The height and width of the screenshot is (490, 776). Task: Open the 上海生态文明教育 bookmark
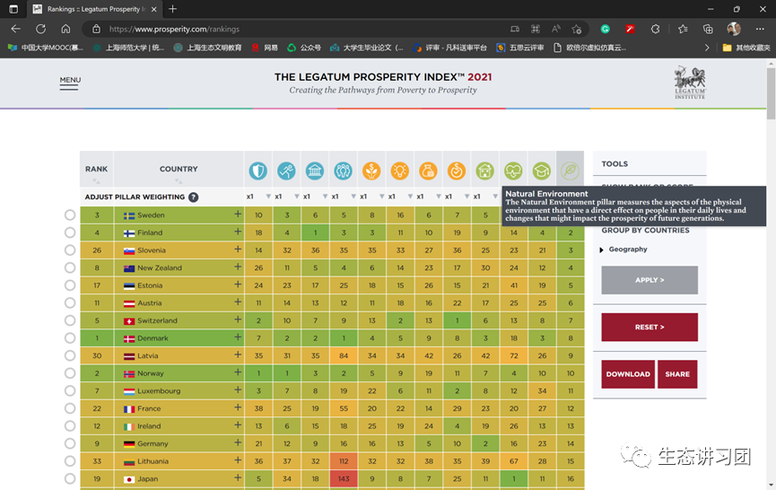click(208, 48)
